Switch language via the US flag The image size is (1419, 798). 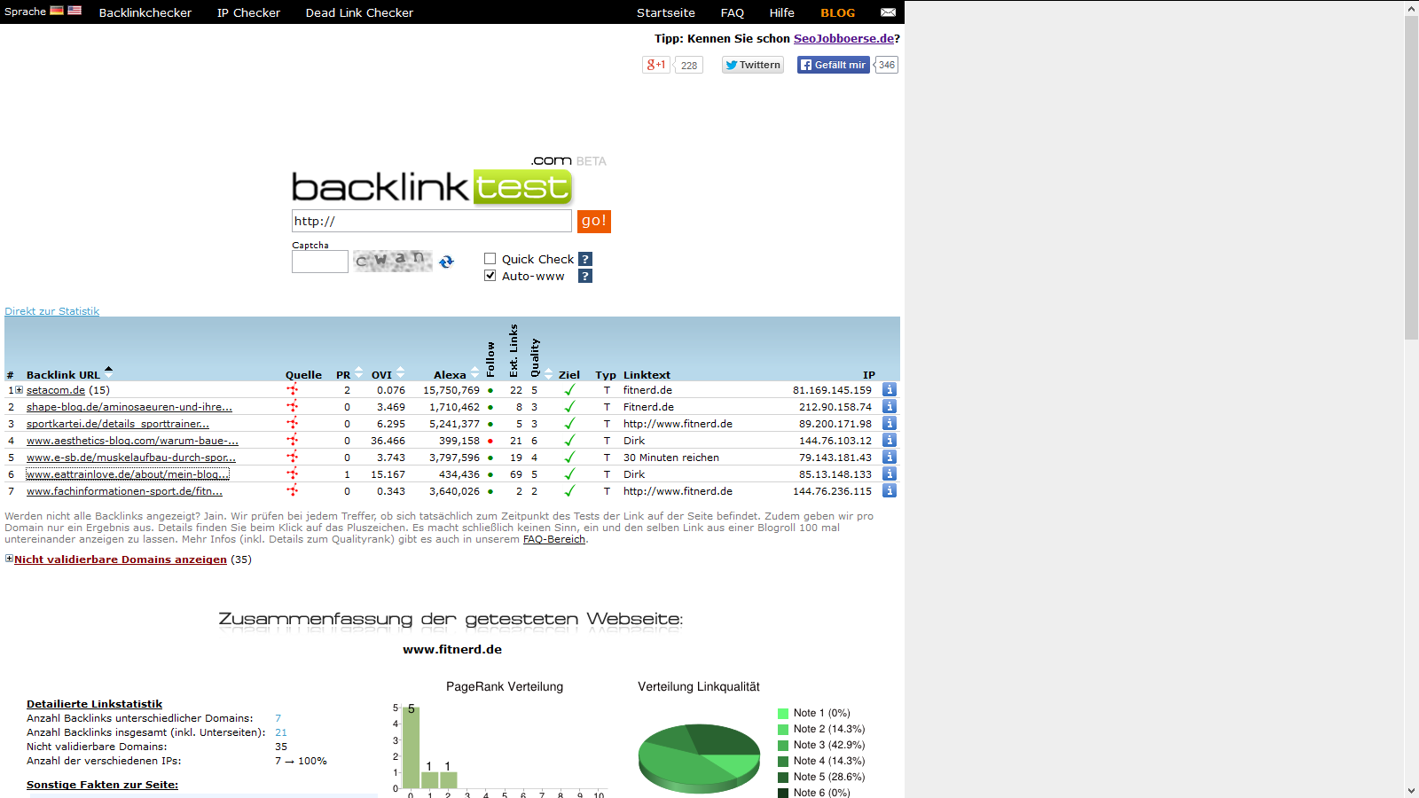pos(74,11)
